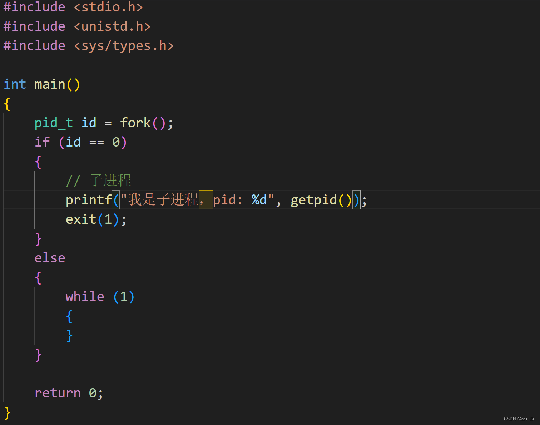Click the 'main' function name
Screen dimensions: 540x425
pyautogui.click(x=50, y=84)
